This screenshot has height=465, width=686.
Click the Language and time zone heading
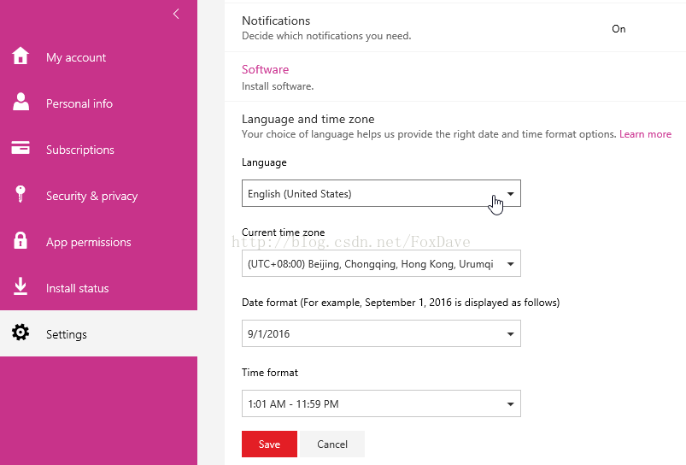[308, 119]
